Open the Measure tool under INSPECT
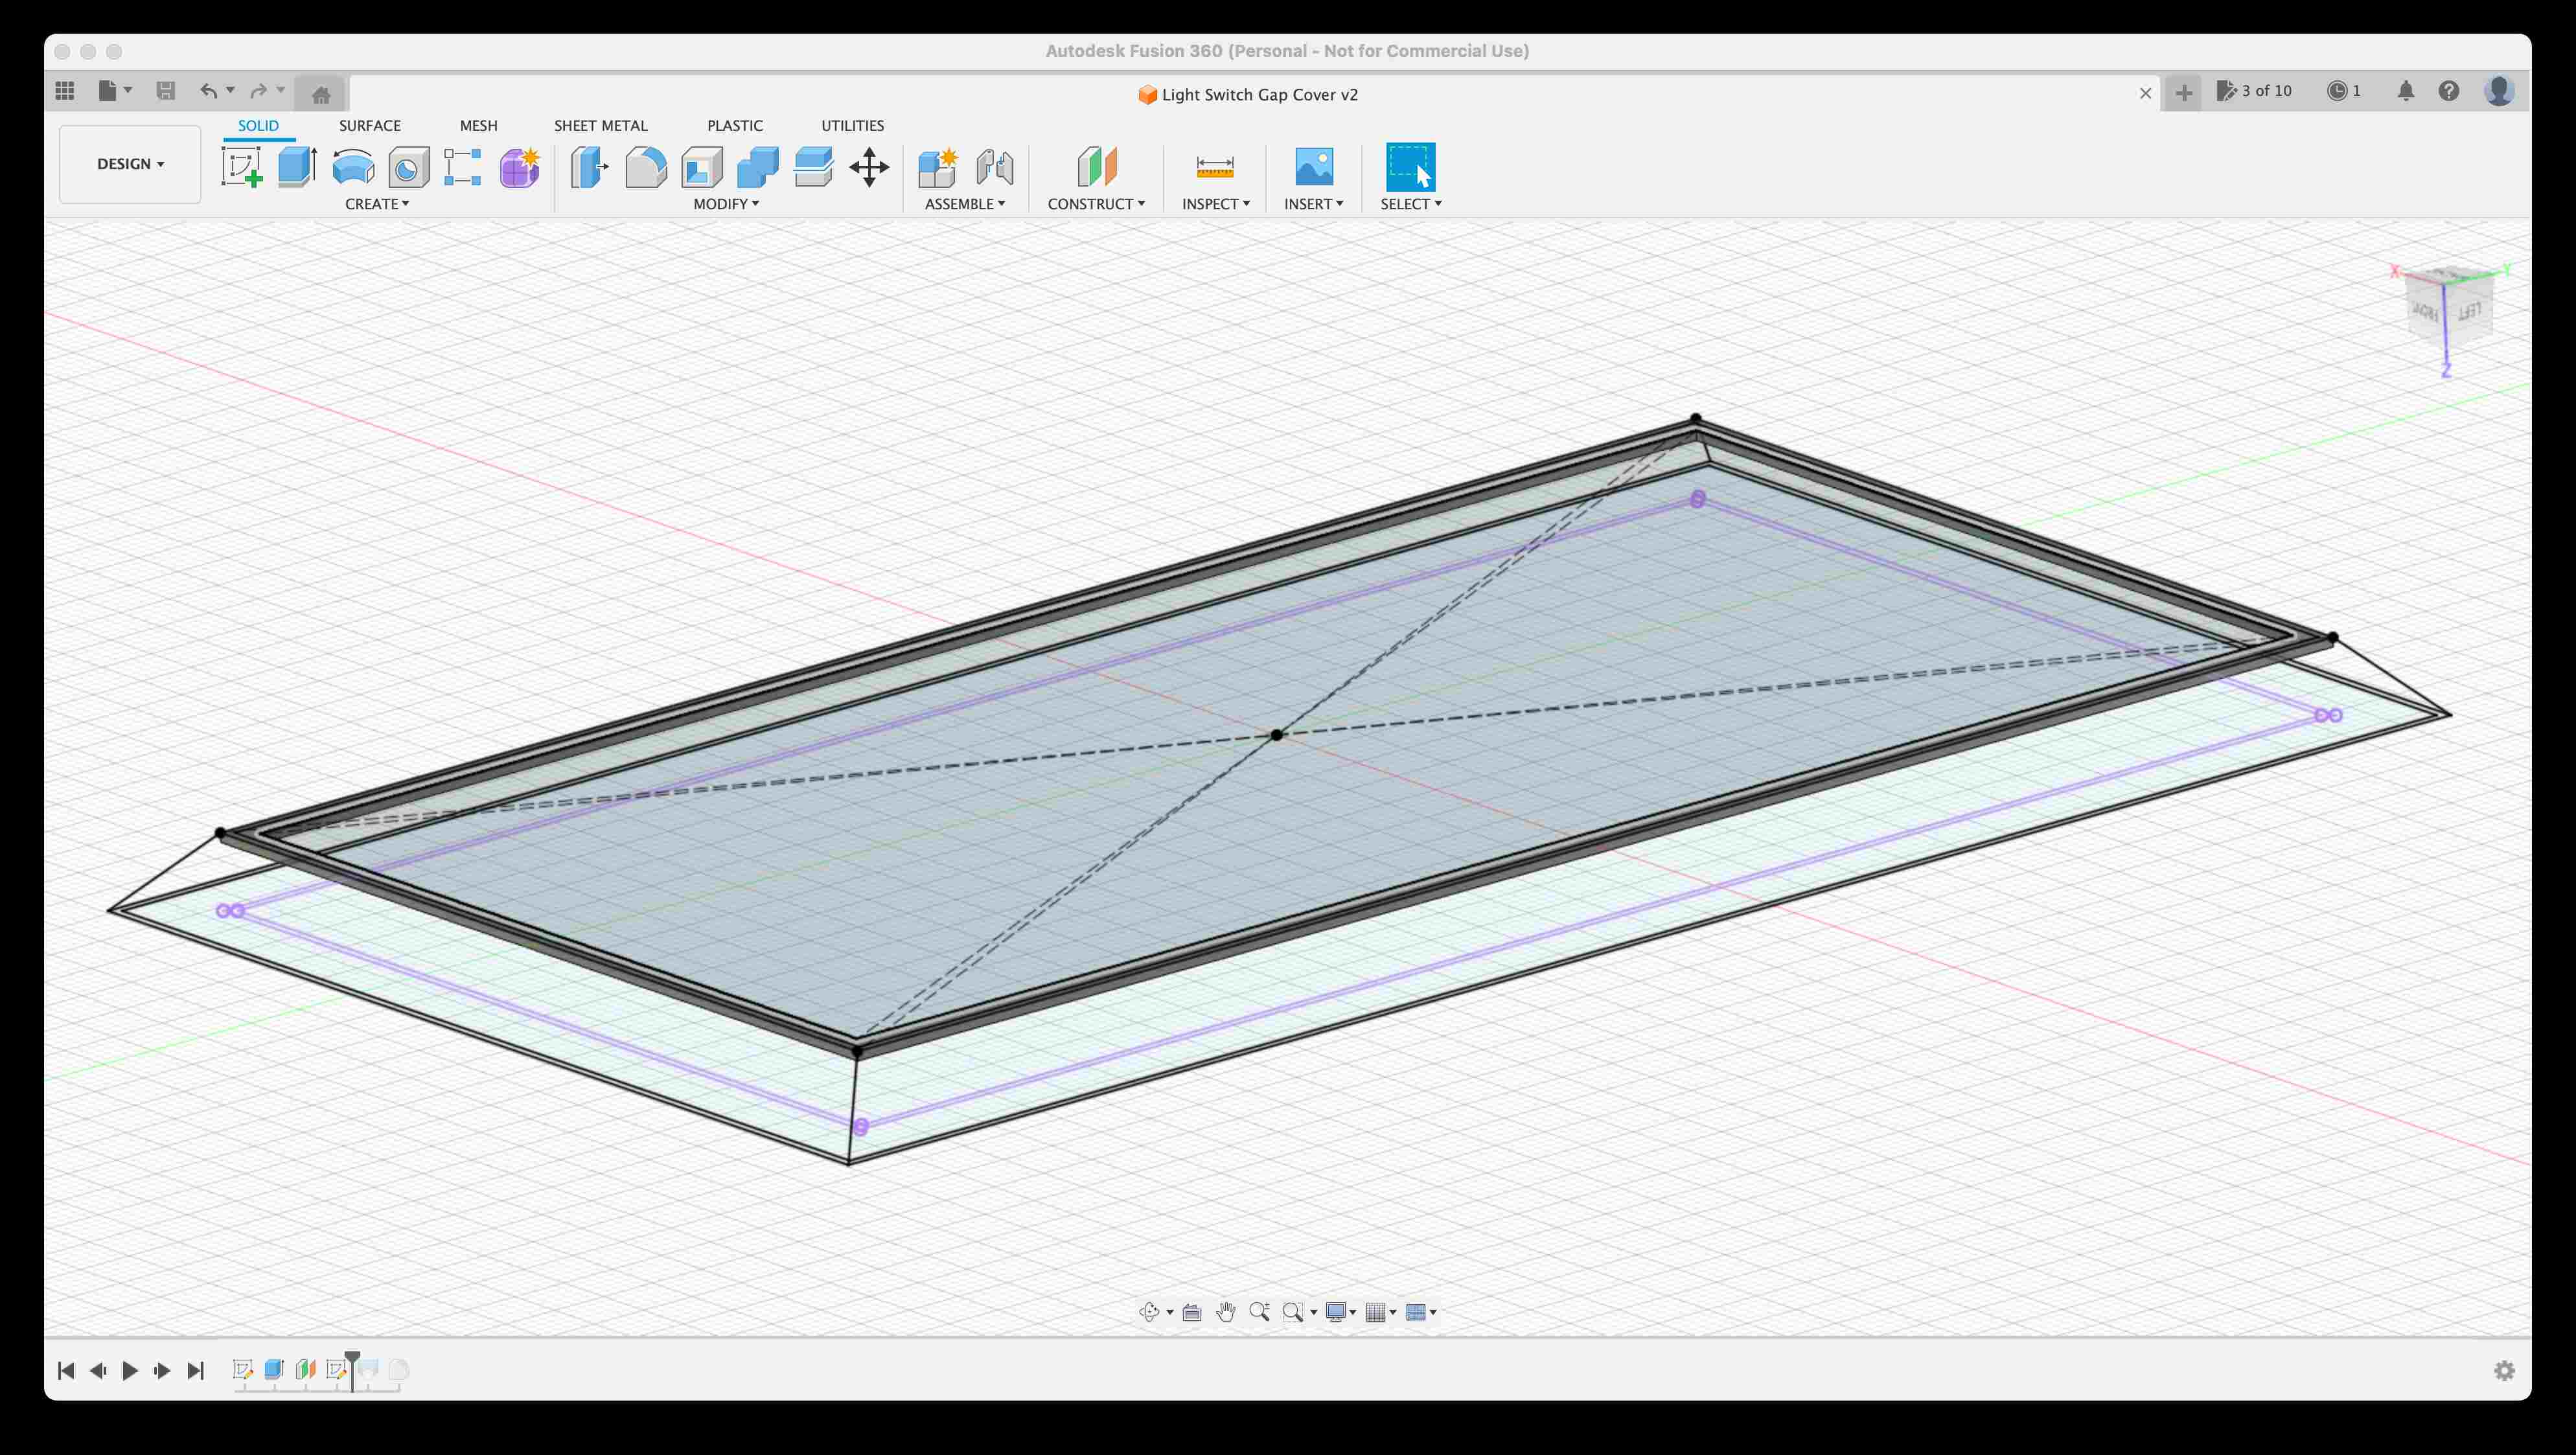 pos(1214,167)
